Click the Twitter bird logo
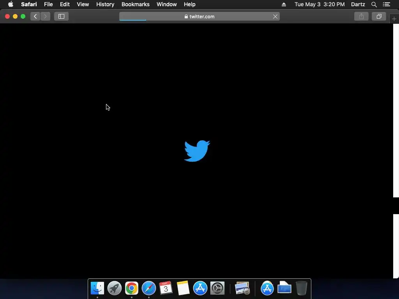 197,151
